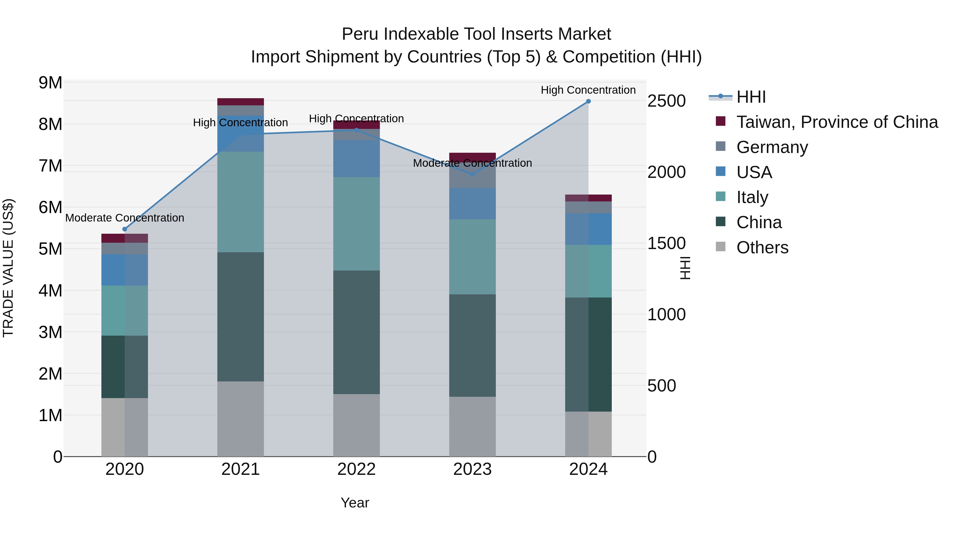Viewport: 953px width, 536px height.
Task: Select the 2022 HHI data point
Action: 357,130
